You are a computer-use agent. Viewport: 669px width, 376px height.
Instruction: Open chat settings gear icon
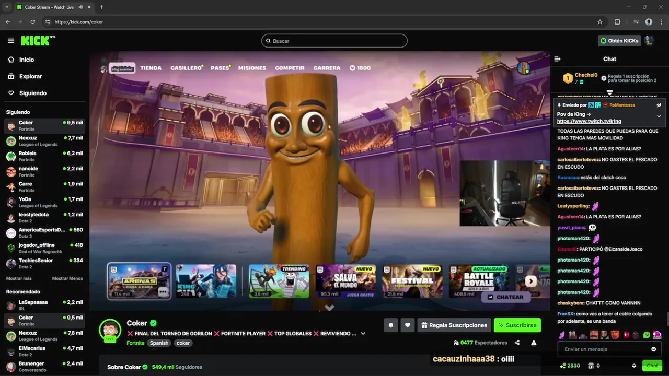point(634,366)
